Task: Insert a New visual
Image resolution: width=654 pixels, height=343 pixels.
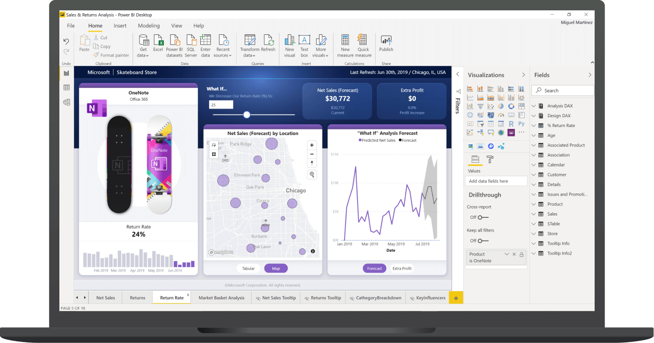Action: click(290, 46)
